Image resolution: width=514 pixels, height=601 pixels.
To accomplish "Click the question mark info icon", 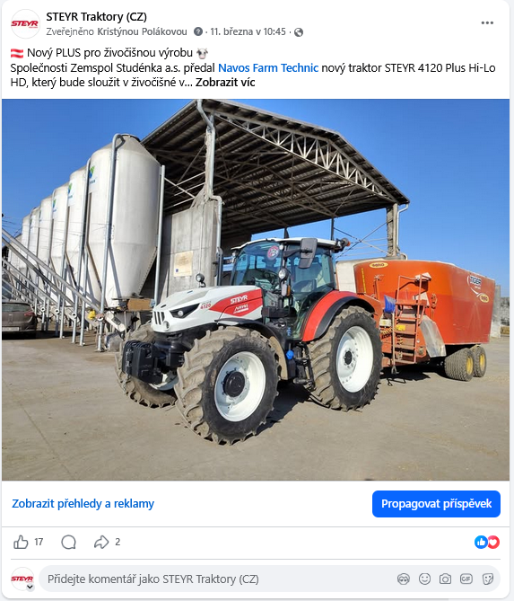I will 198,31.
